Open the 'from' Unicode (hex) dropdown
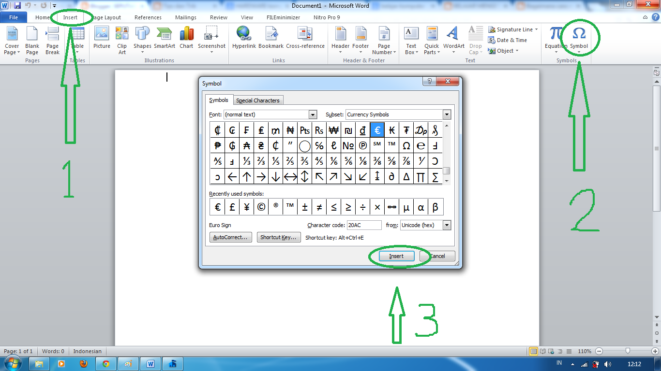Image resolution: width=661 pixels, height=371 pixels. [447, 225]
